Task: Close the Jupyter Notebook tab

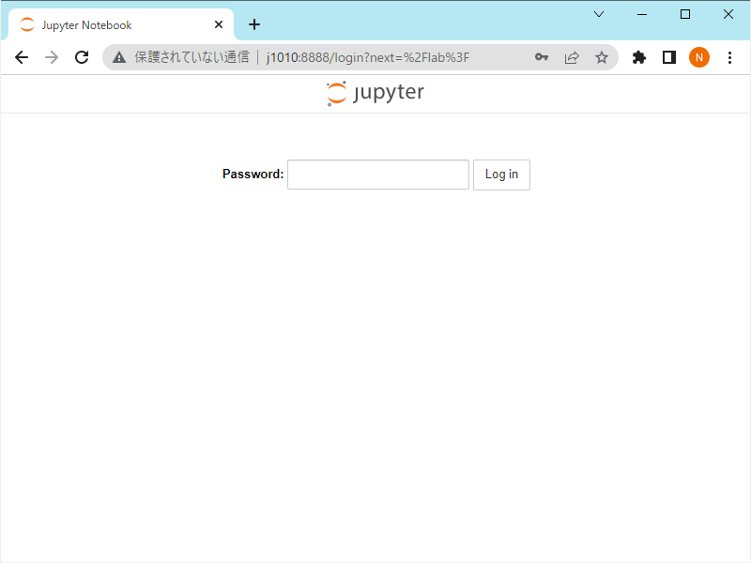Action: click(x=219, y=24)
